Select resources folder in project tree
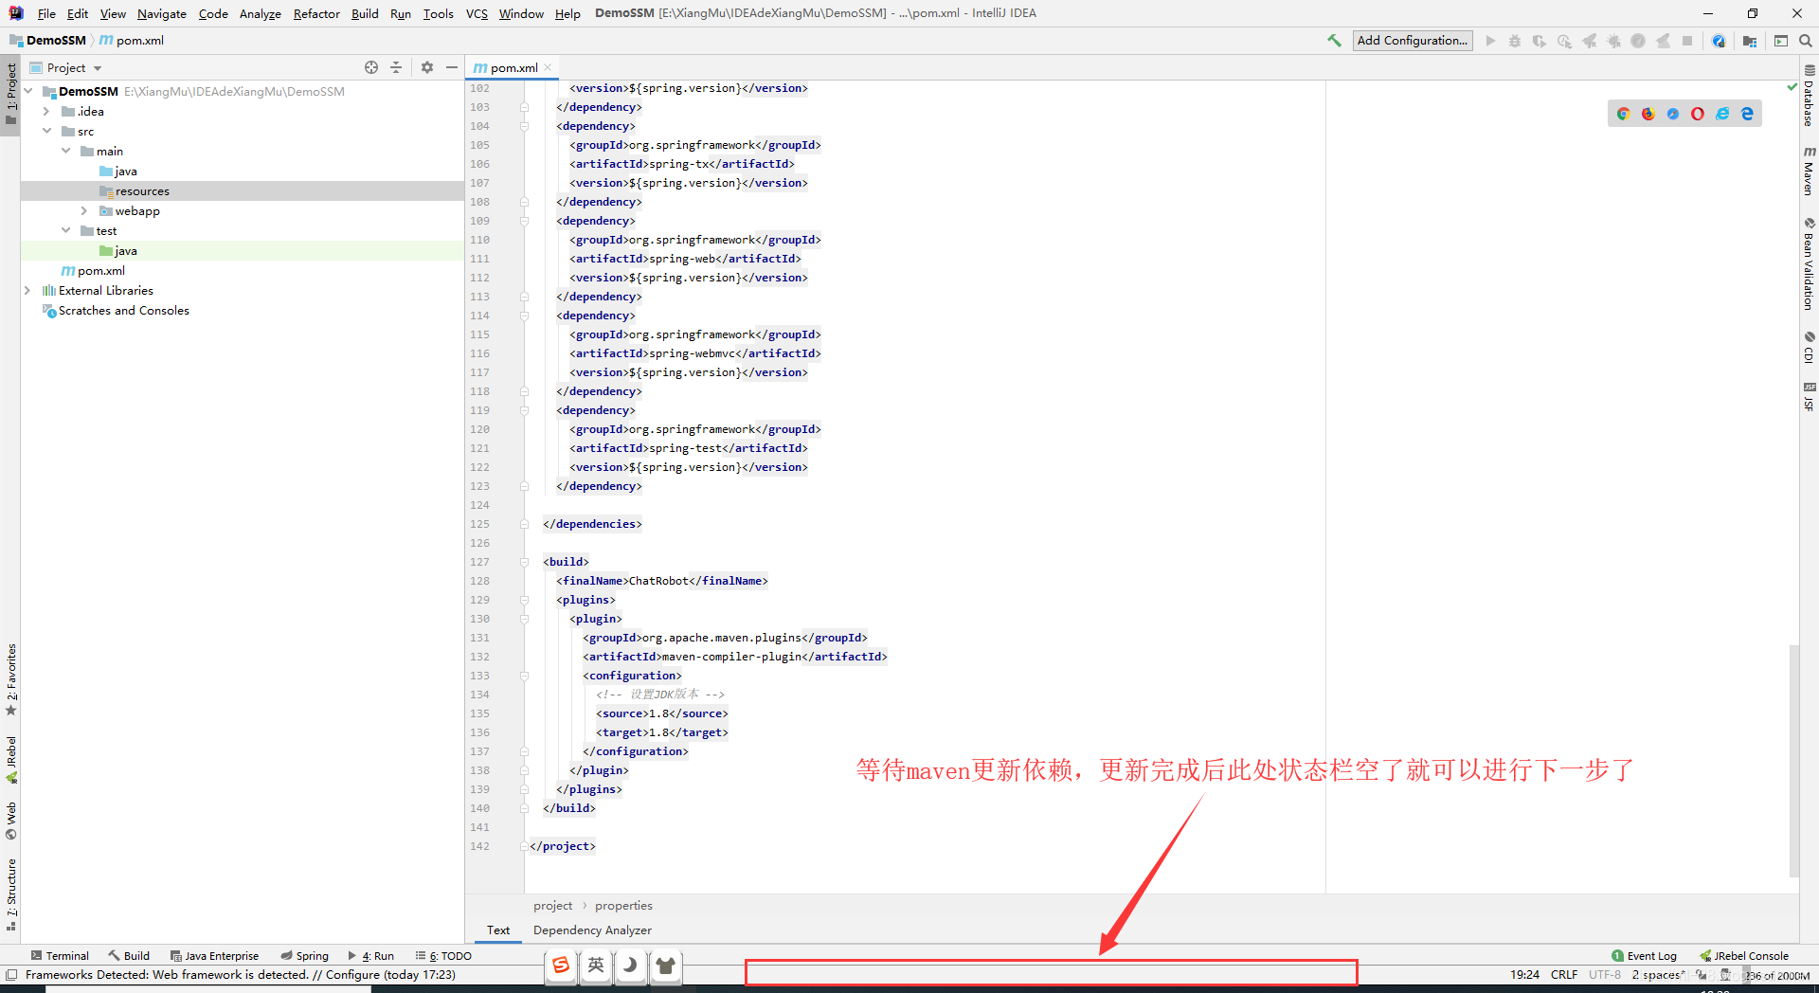This screenshot has width=1819, height=993. tap(243, 190)
